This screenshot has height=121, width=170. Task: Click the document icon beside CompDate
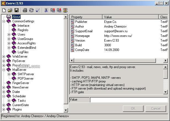pyautogui.click(x=72, y=50)
